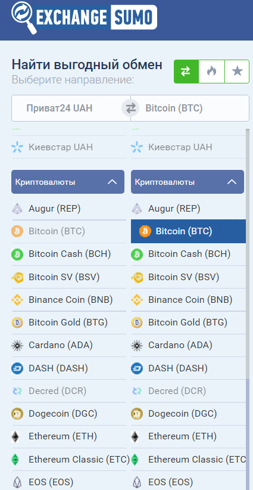Select the green exchange-direction arrows button

pos(186,72)
